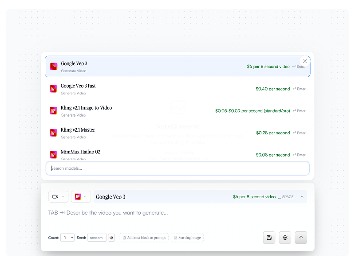Viewport: 355px width, 266px height.
Task: Click the video camera icon
Action: click(x=55, y=197)
